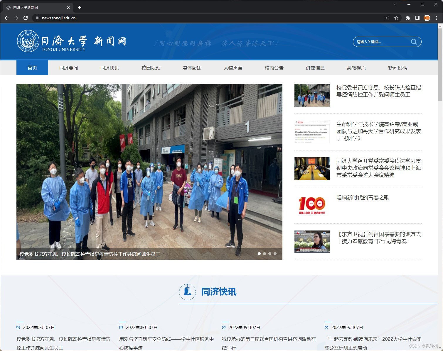This screenshot has width=443, height=351.
Task: Click the Tongji University logo
Action: [x=72, y=41]
